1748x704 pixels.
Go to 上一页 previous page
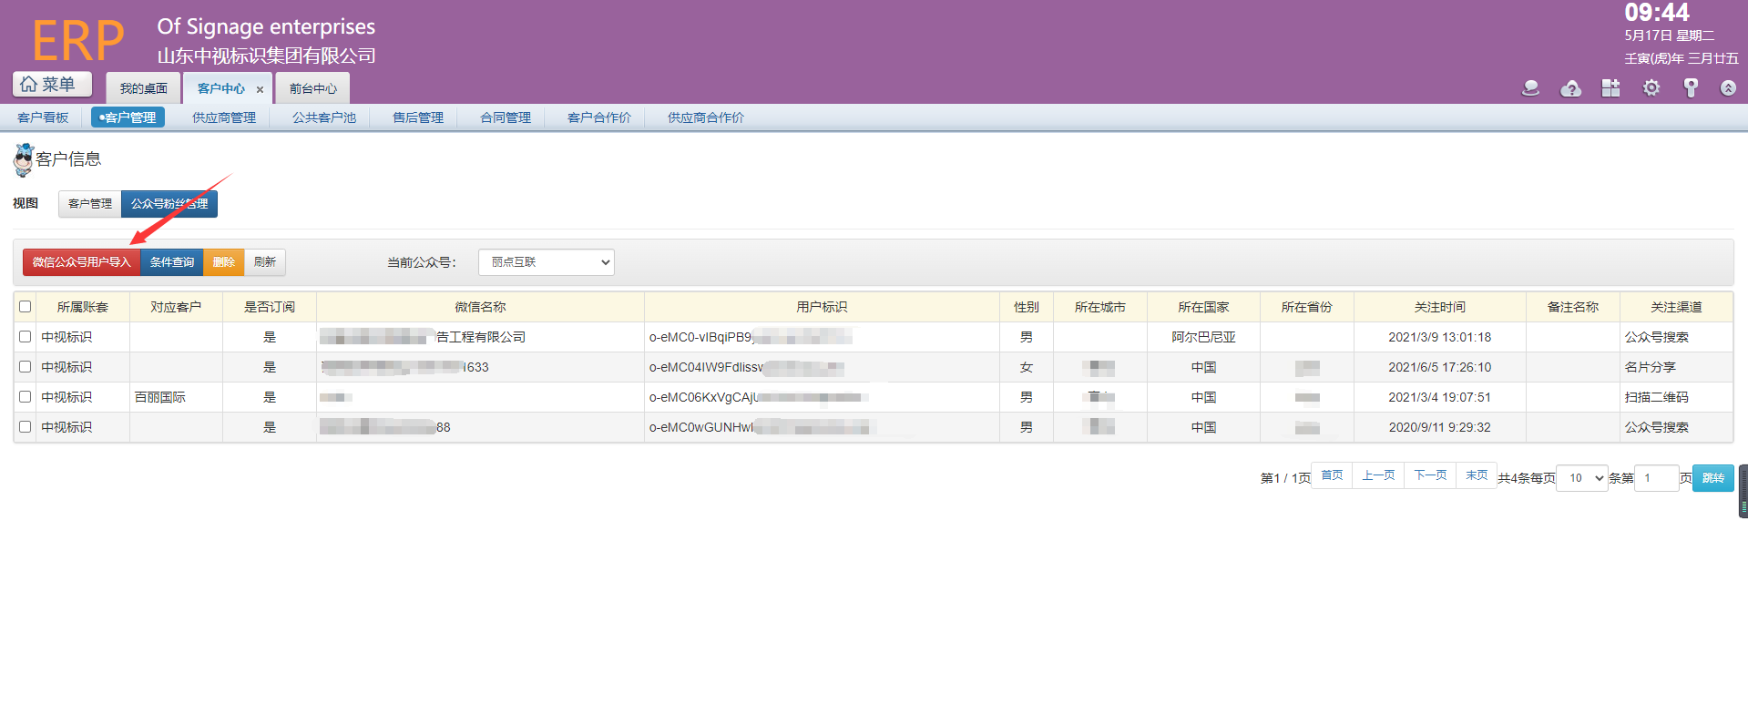(1378, 475)
